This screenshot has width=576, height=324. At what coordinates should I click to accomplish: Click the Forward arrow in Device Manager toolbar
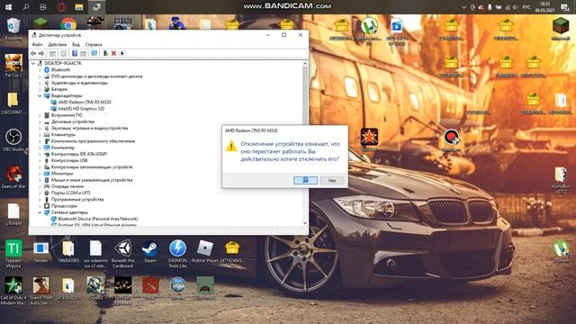[41, 54]
